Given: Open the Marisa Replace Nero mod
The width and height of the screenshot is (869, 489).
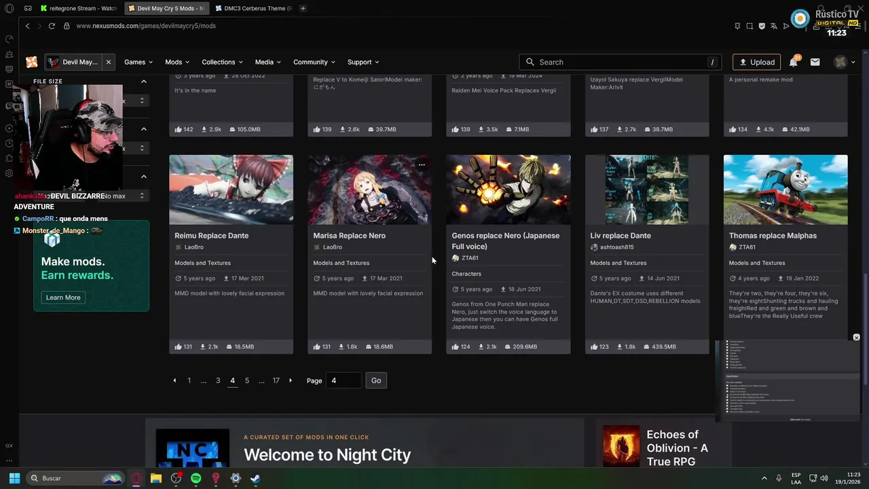Looking at the screenshot, I should [x=349, y=236].
